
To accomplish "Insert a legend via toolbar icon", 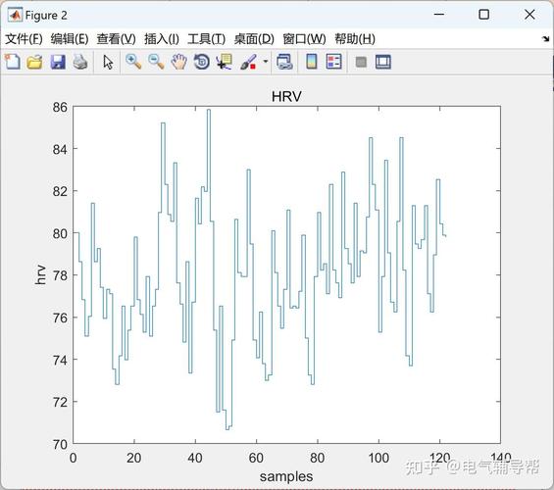I will tap(333, 62).
